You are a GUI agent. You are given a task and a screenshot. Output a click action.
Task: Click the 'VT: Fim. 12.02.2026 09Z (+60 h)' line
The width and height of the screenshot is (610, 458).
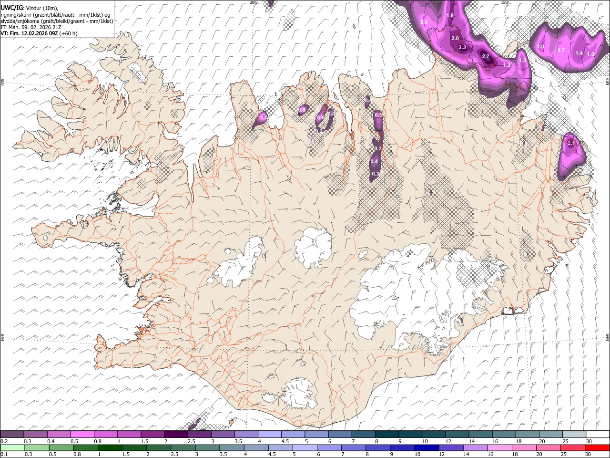(39, 33)
